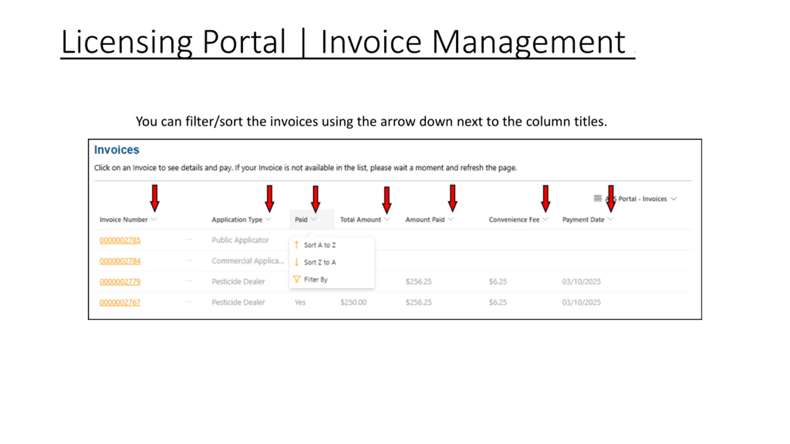Click 03/10/2025 date in row 0000002779
The image size is (790, 444).
(581, 282)
